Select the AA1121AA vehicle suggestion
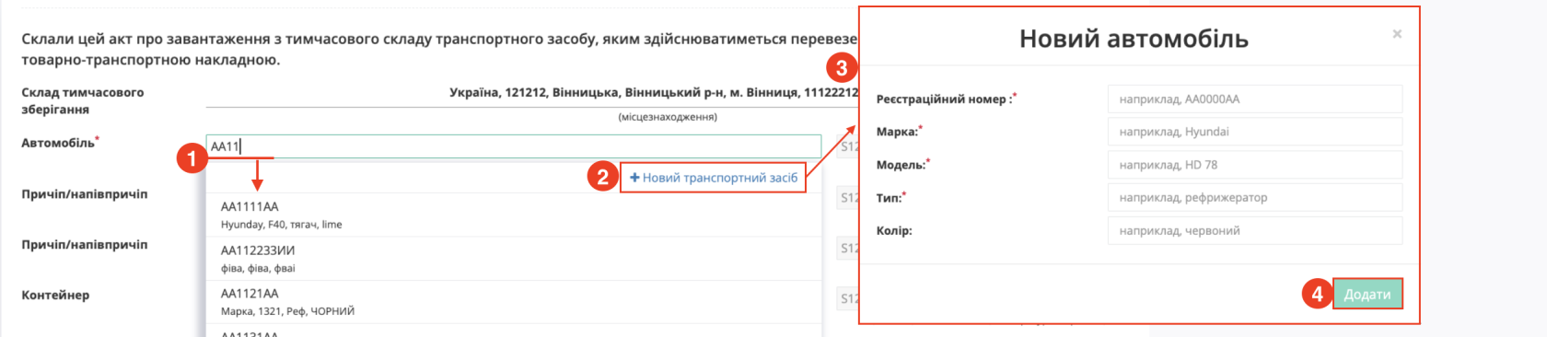 (514, 302)
